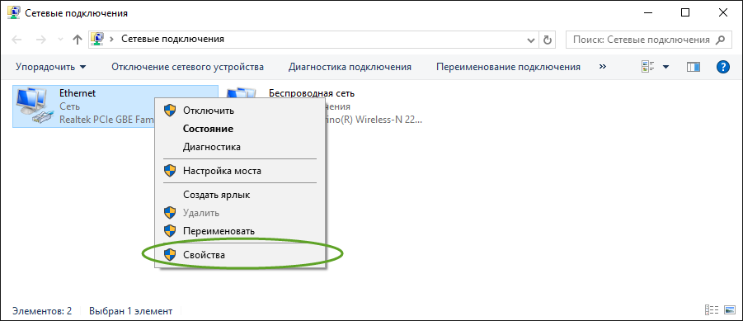The image size is (743, 321).
Task: Click the greyed-out Удалить menu entry
Action: 240,213
